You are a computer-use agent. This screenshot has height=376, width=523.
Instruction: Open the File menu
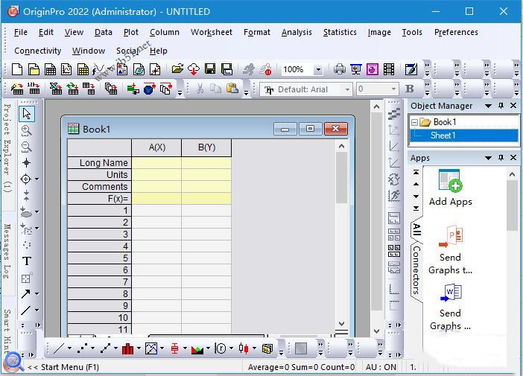21,32
